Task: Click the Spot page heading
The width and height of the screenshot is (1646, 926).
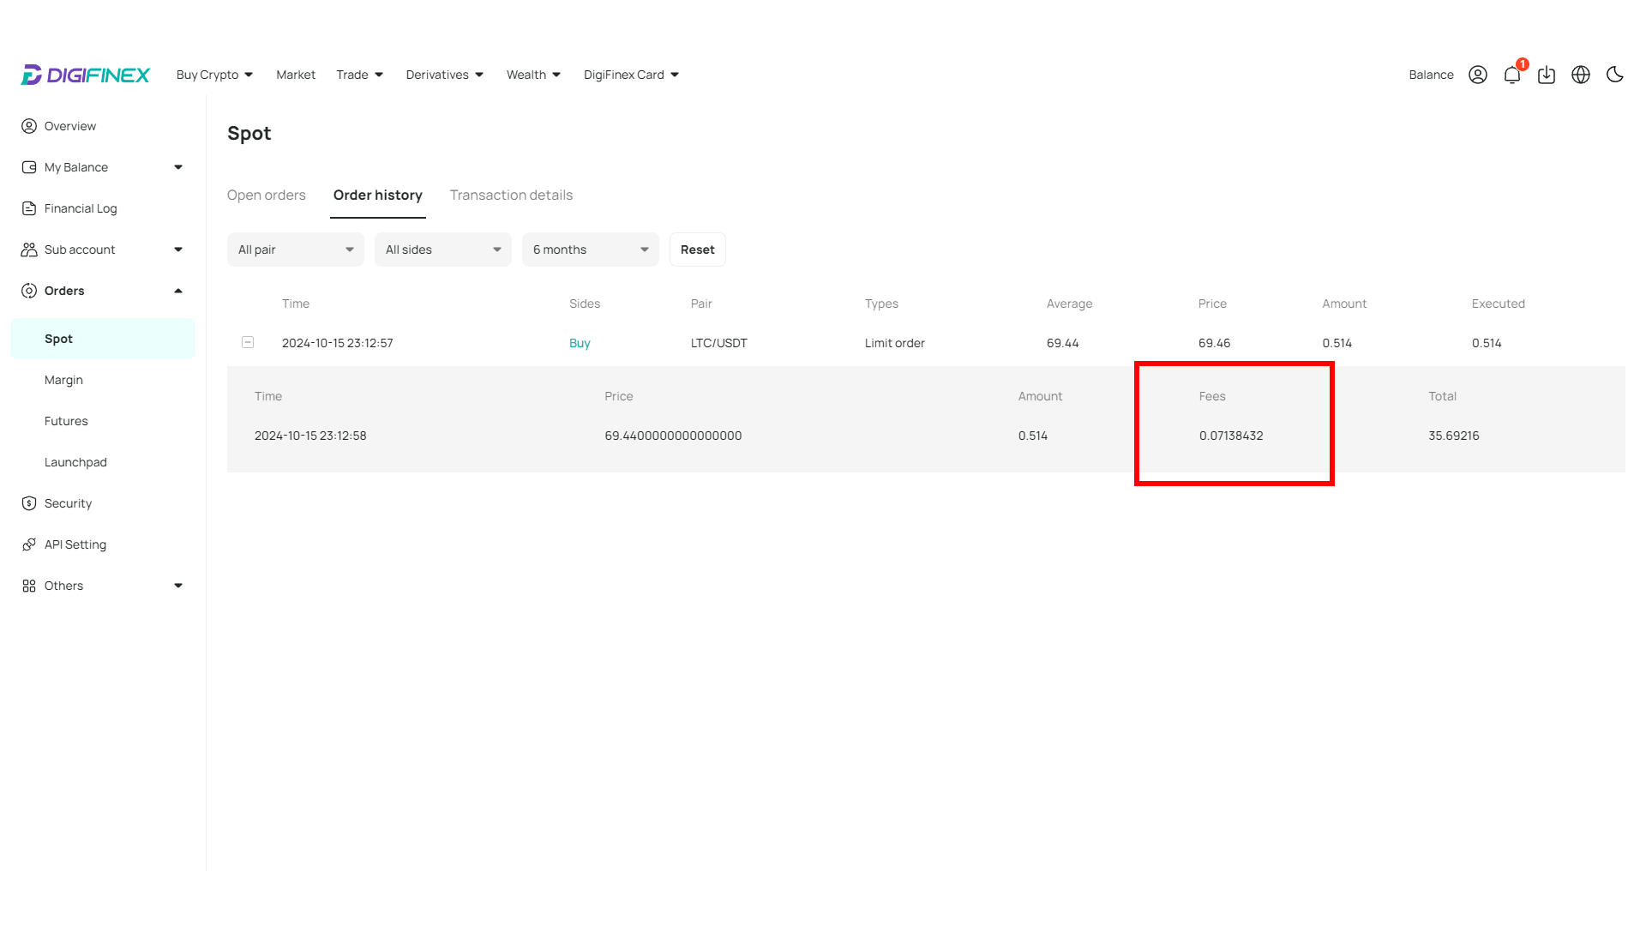Action: [x=249, y=133]
